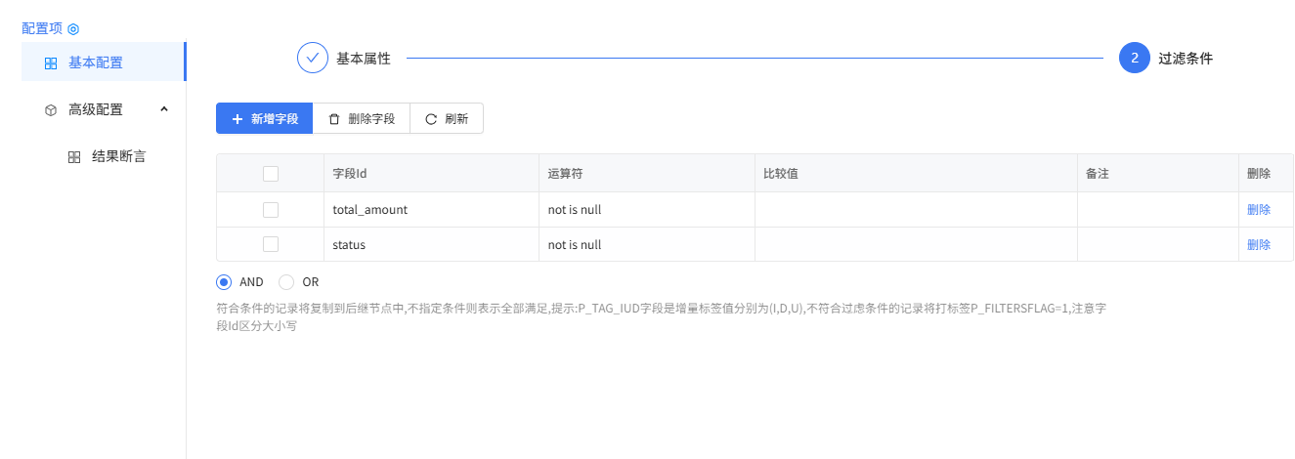The image size is (1295, 459).
Task: Click the 新增字段 button
Action: 264,119
